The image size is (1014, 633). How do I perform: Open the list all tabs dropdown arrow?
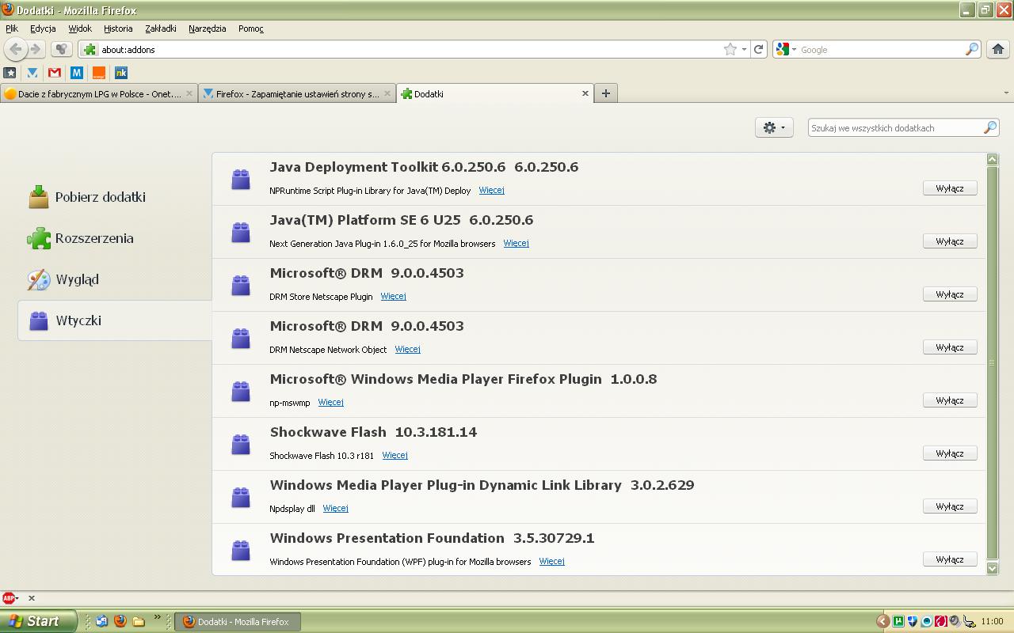click(x=1006, y=93)
